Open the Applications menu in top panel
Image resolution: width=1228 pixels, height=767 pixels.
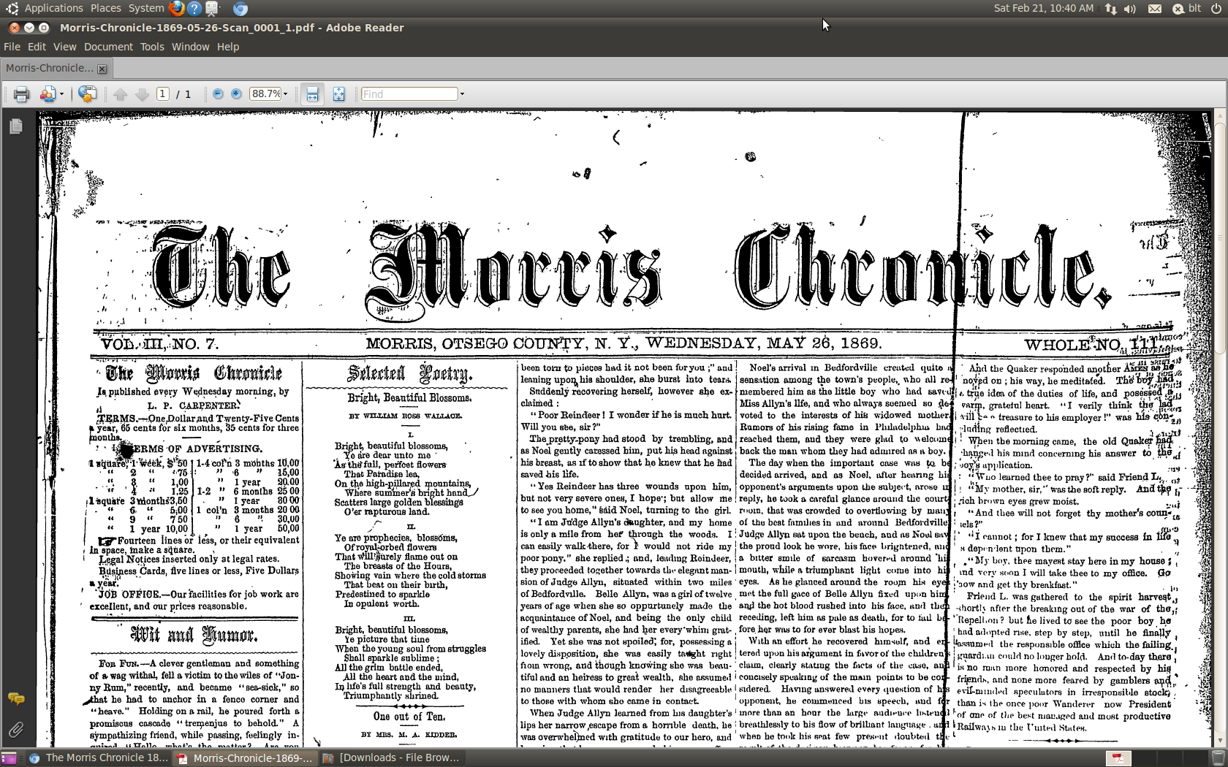53,8
